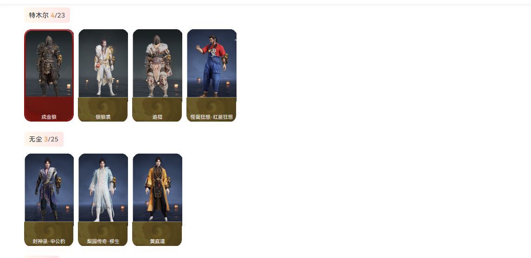The height and width of the screenshot is (258, 531).
Task: Pick the 封神录·申公豹 purple robe skin image
Action: [49, 187]
